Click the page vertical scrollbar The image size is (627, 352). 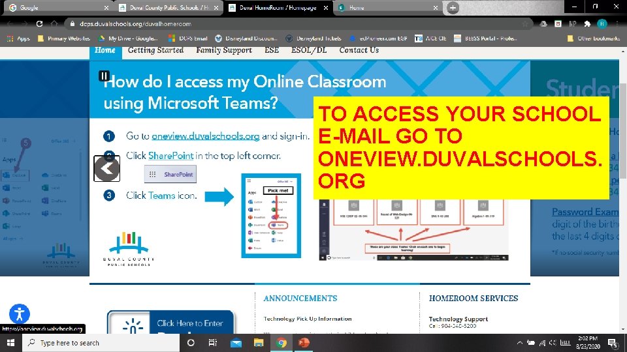click(622, 131)
